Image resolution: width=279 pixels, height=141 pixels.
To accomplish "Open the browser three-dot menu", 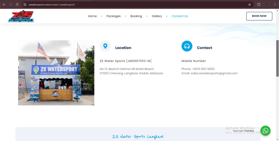I will (x=275, y=4).
